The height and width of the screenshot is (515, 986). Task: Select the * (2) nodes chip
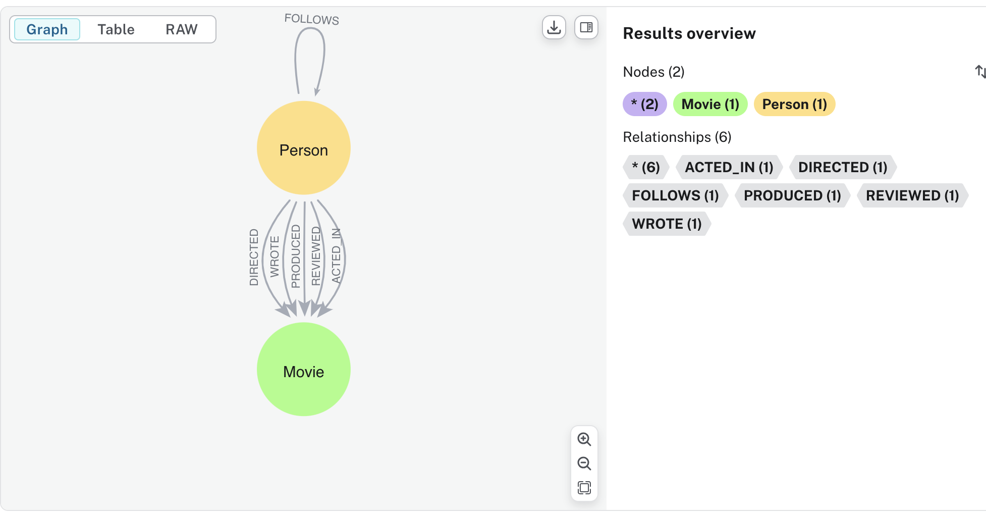[x=644, y=104]
